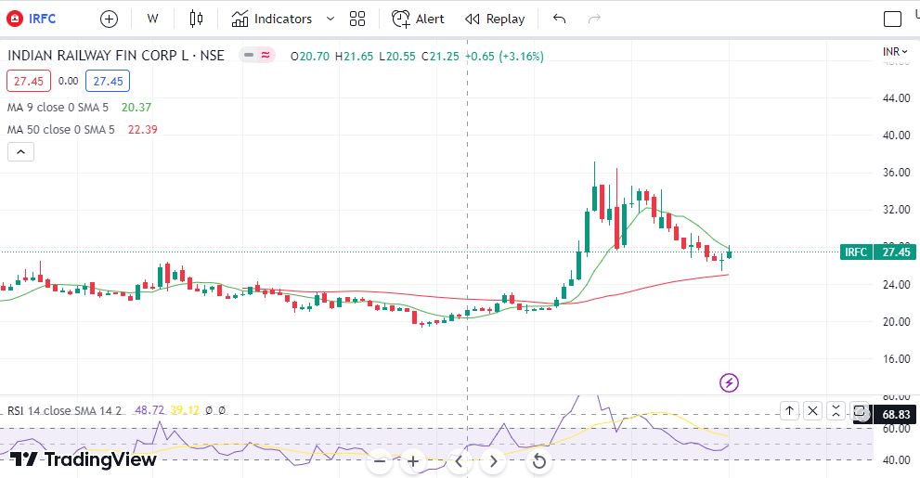Zoom out the chart with the minus button

click(380, 461)
